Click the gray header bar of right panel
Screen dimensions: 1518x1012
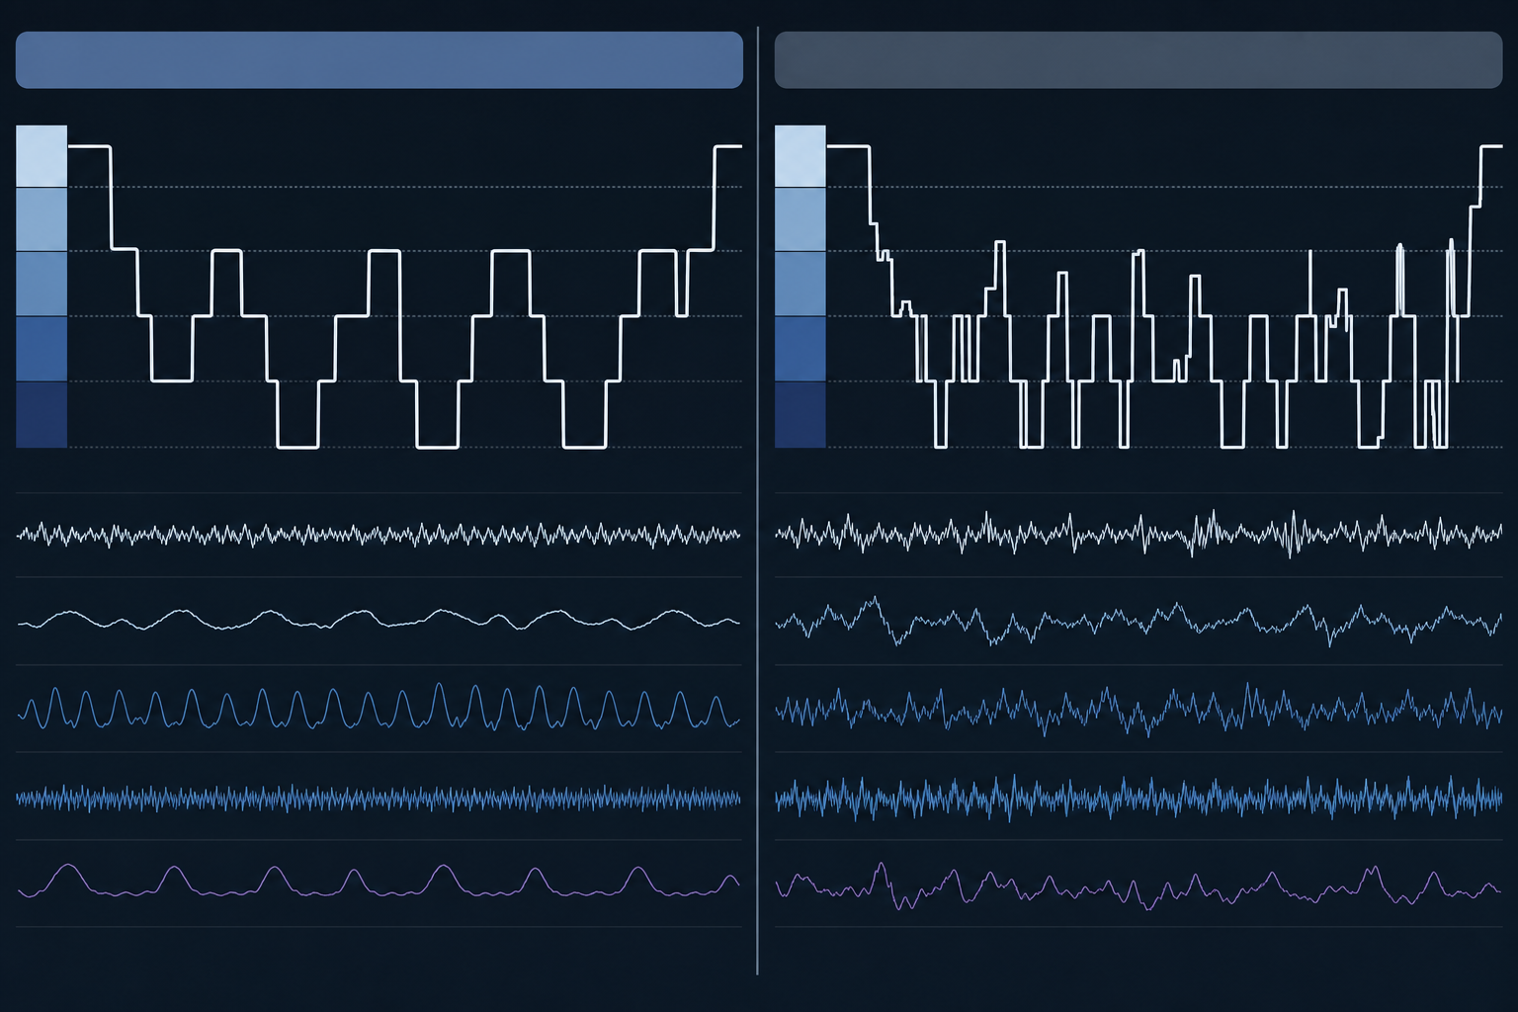tap(1138, 60)
